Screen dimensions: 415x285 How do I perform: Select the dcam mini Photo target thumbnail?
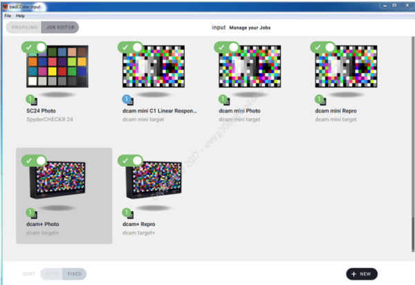[250, 66]
